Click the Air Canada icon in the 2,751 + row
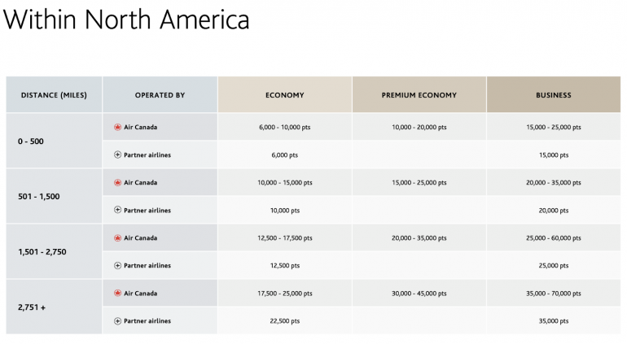627x344 pixels. point(117,293)
